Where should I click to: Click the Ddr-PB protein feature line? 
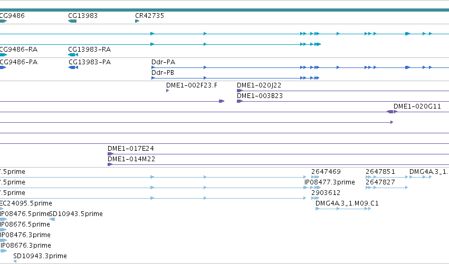235,78
